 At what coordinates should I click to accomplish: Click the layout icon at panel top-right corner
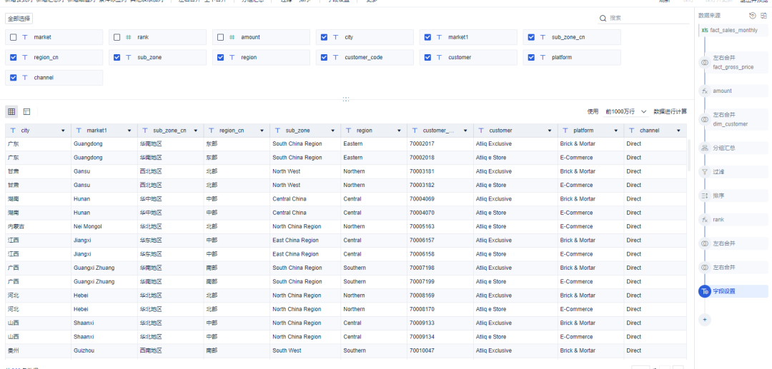coord(763,16)
